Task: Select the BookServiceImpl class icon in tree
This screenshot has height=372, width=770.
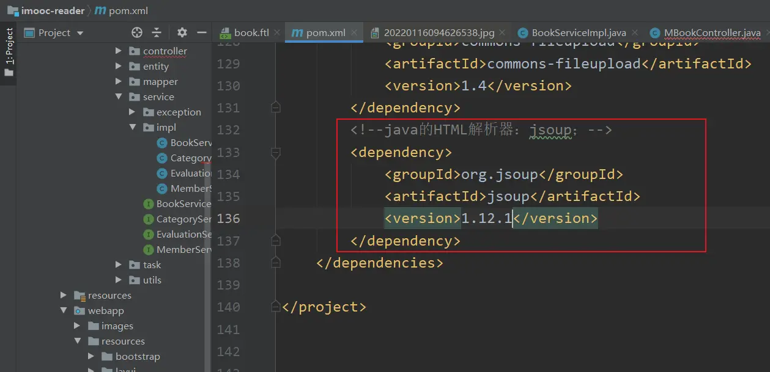Action: 162,143
